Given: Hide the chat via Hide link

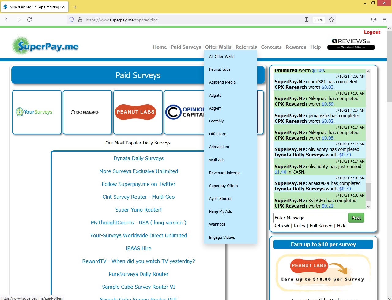Looking at the screenshot, I should point(342,226).
